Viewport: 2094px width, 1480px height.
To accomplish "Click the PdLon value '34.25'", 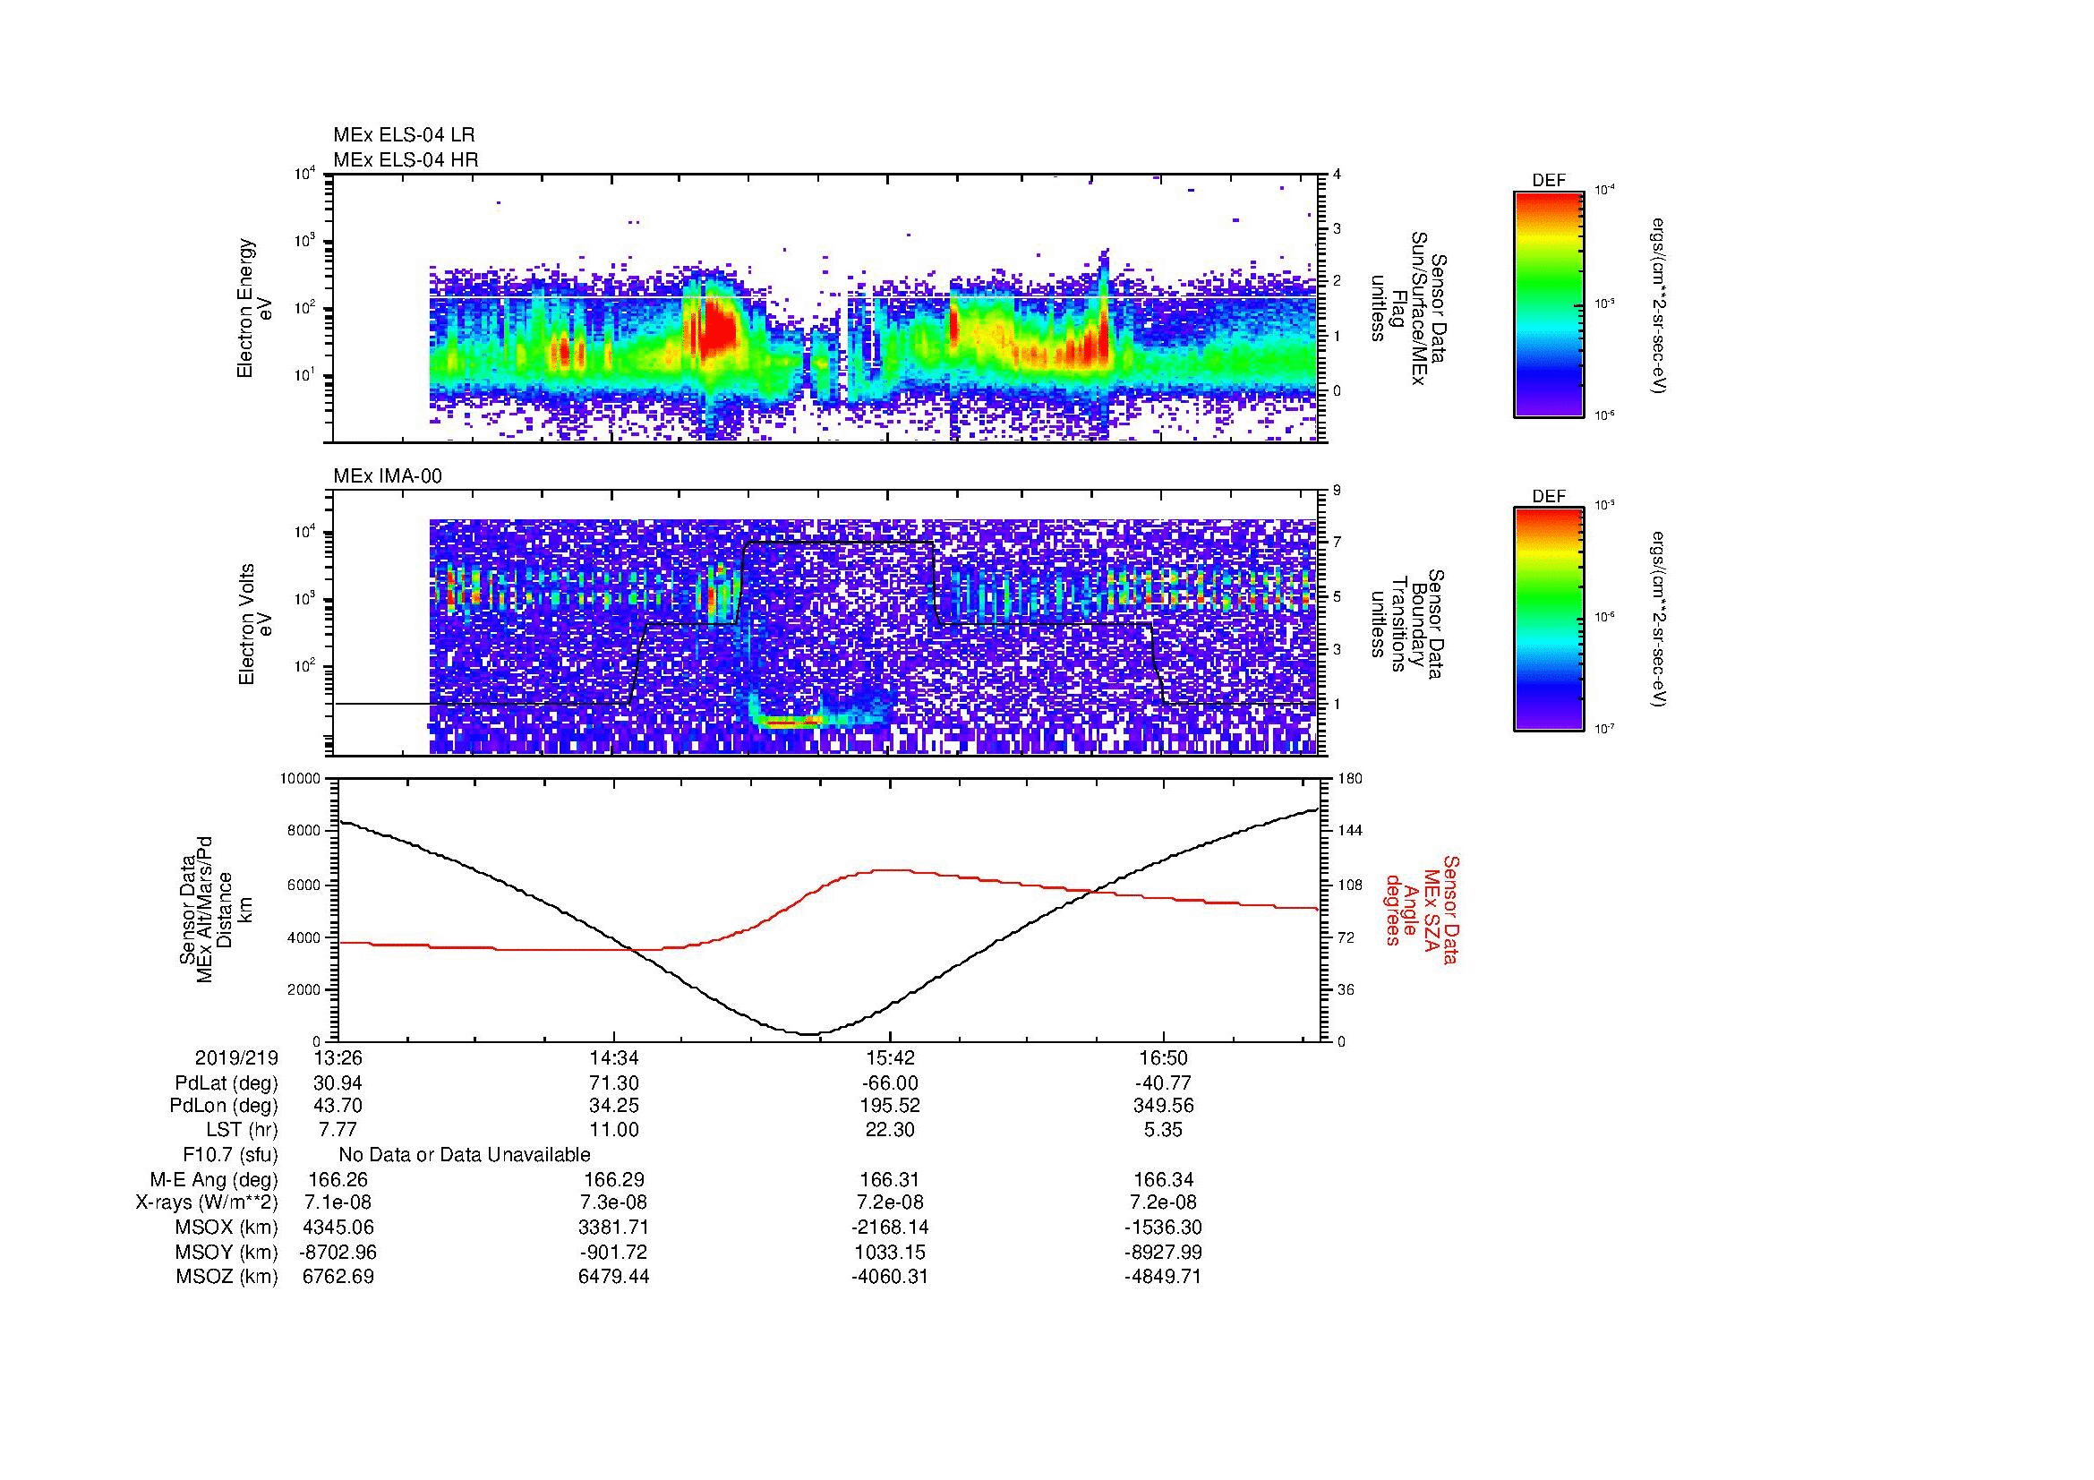I will click(614, 1106).
